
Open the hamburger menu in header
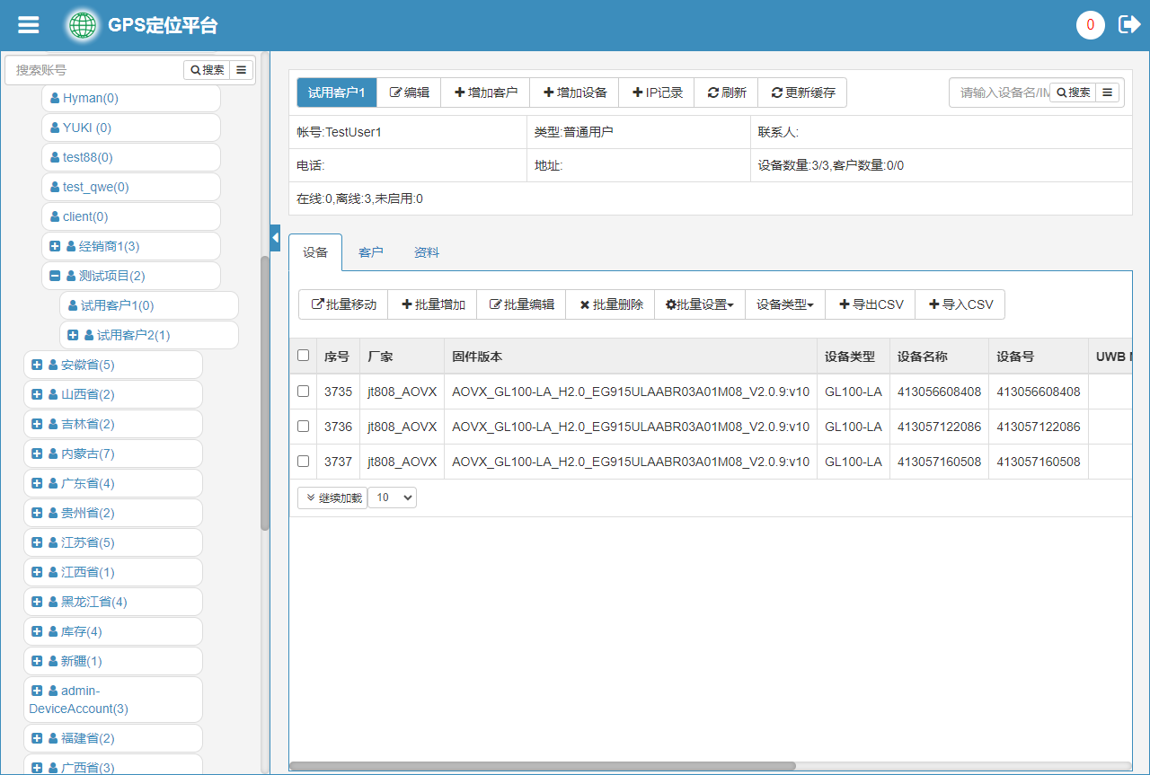[x=29, y=25]
